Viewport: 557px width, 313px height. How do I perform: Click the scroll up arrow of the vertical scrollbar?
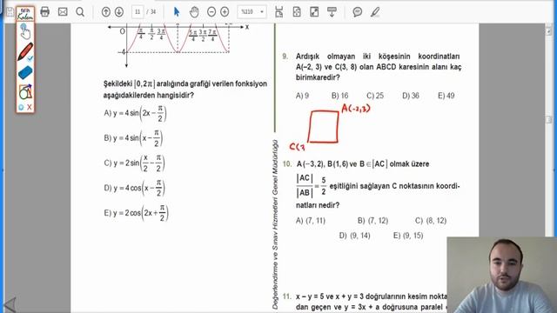point(549,31)
